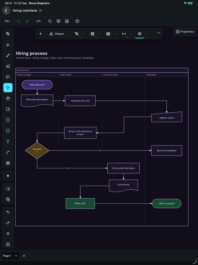The height and width of the screenshot is (265, 198).
Task: Open the help question mark
Action: [77, 21]
